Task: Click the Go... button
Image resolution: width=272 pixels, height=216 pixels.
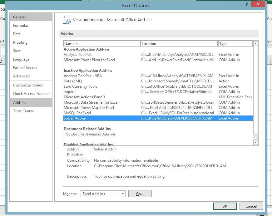Action: point(140,194)
